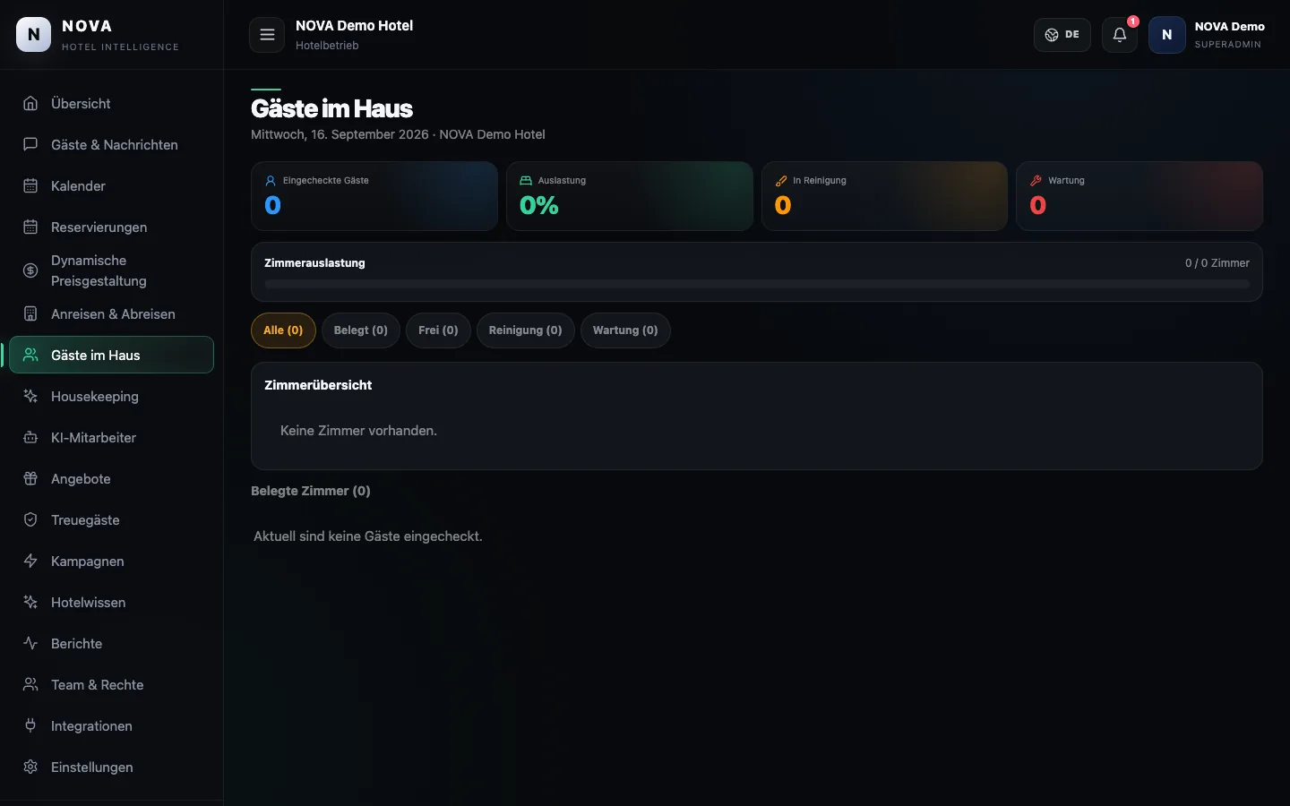This screenshot has width=1290, height=806.
Task: Click the hamburger menu icon
Action: [x=267, y=35]
